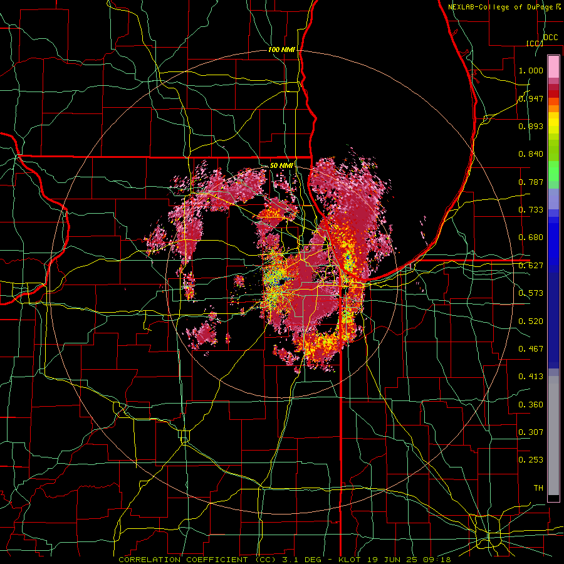Click the 0.733 scale value

point(531,210)
